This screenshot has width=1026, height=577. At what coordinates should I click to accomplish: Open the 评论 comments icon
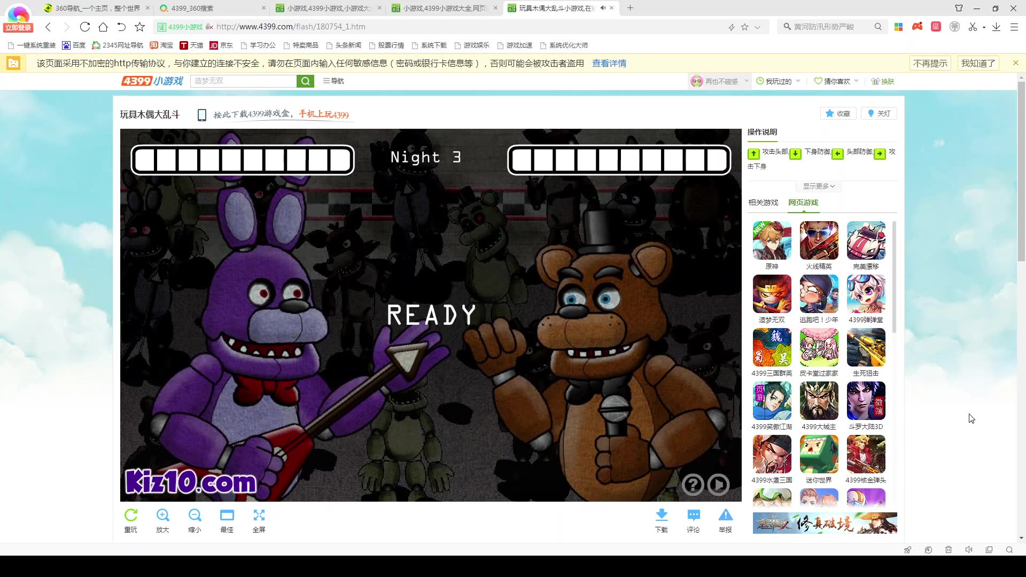click(694, 515)
